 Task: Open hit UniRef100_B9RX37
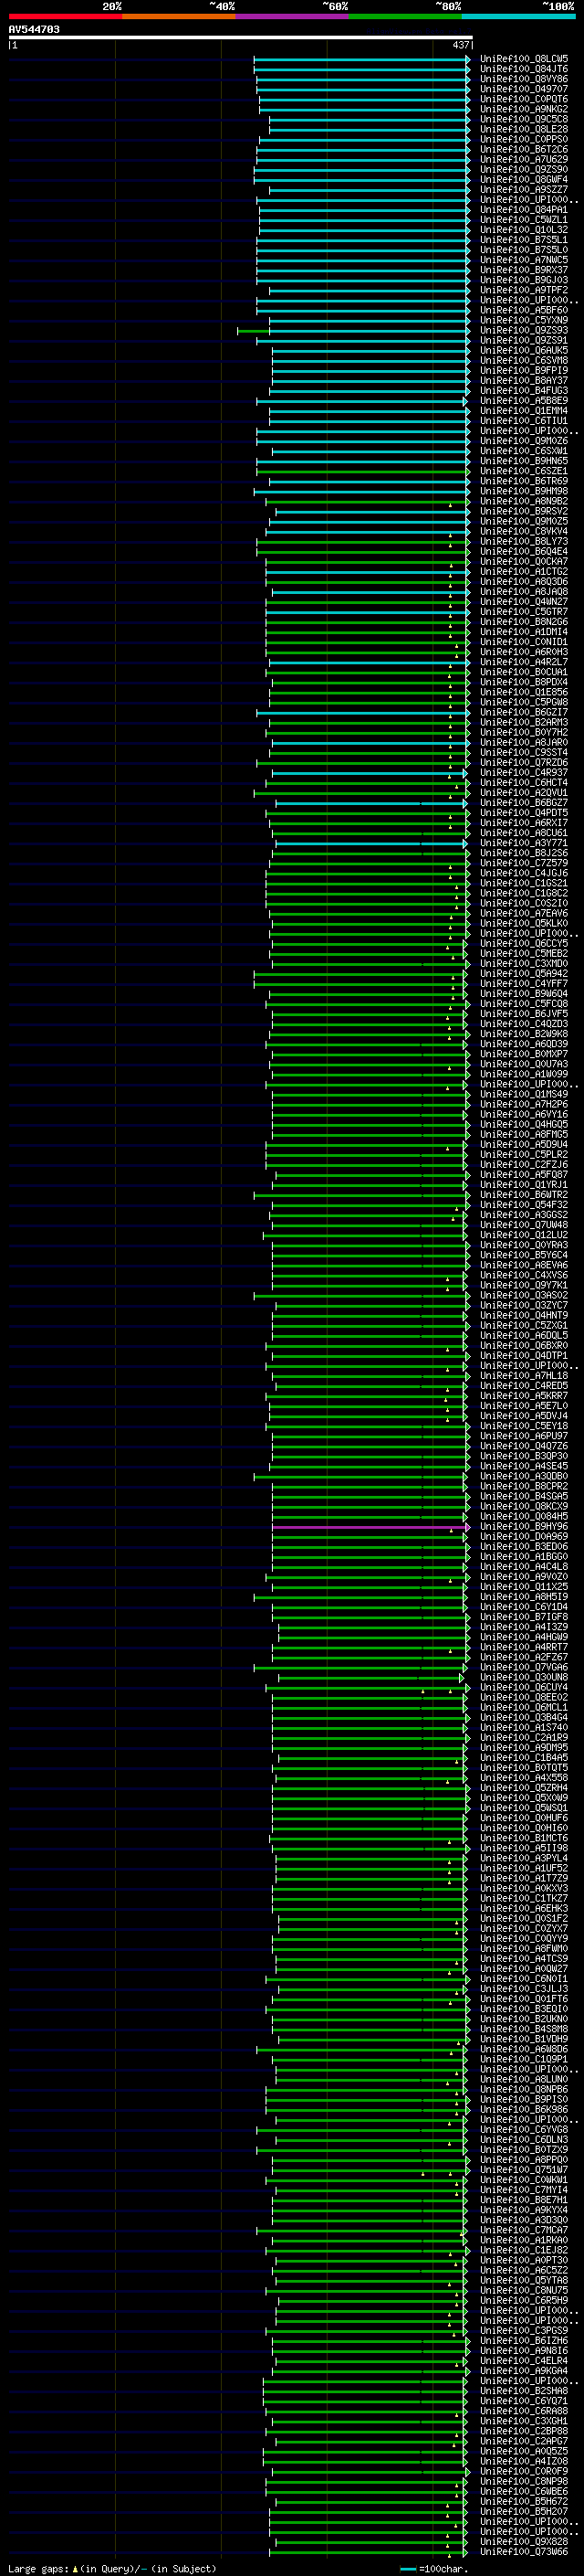(x=524, y=270)
